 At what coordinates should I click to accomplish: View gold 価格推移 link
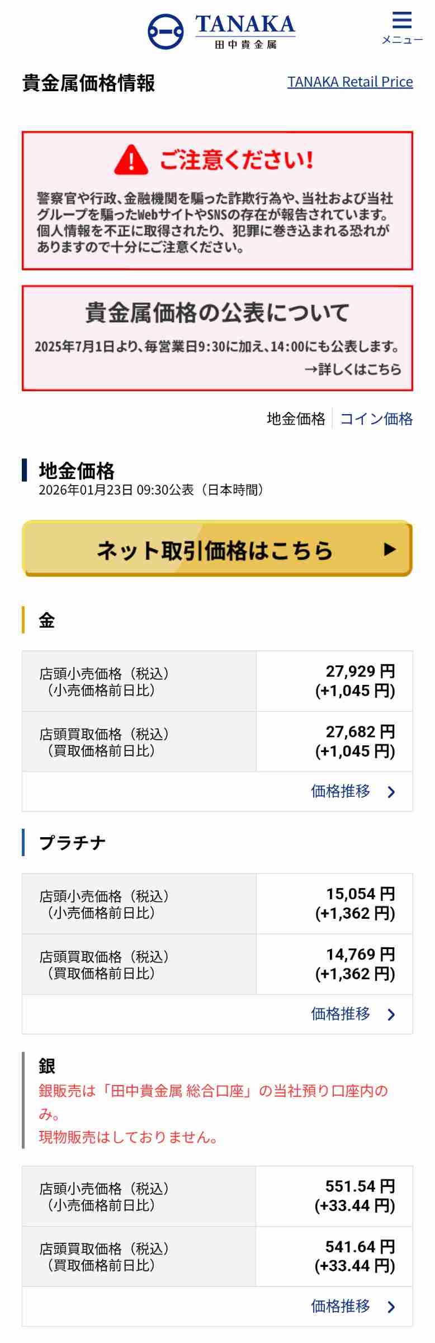341,791
